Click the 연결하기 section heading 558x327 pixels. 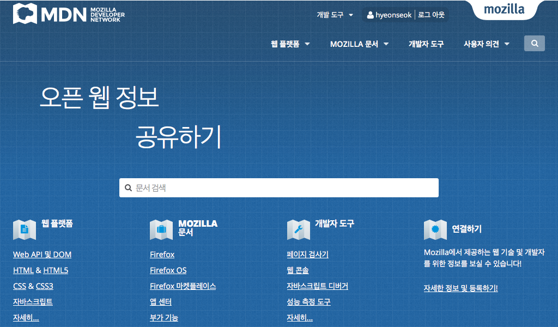coord(466,229)
